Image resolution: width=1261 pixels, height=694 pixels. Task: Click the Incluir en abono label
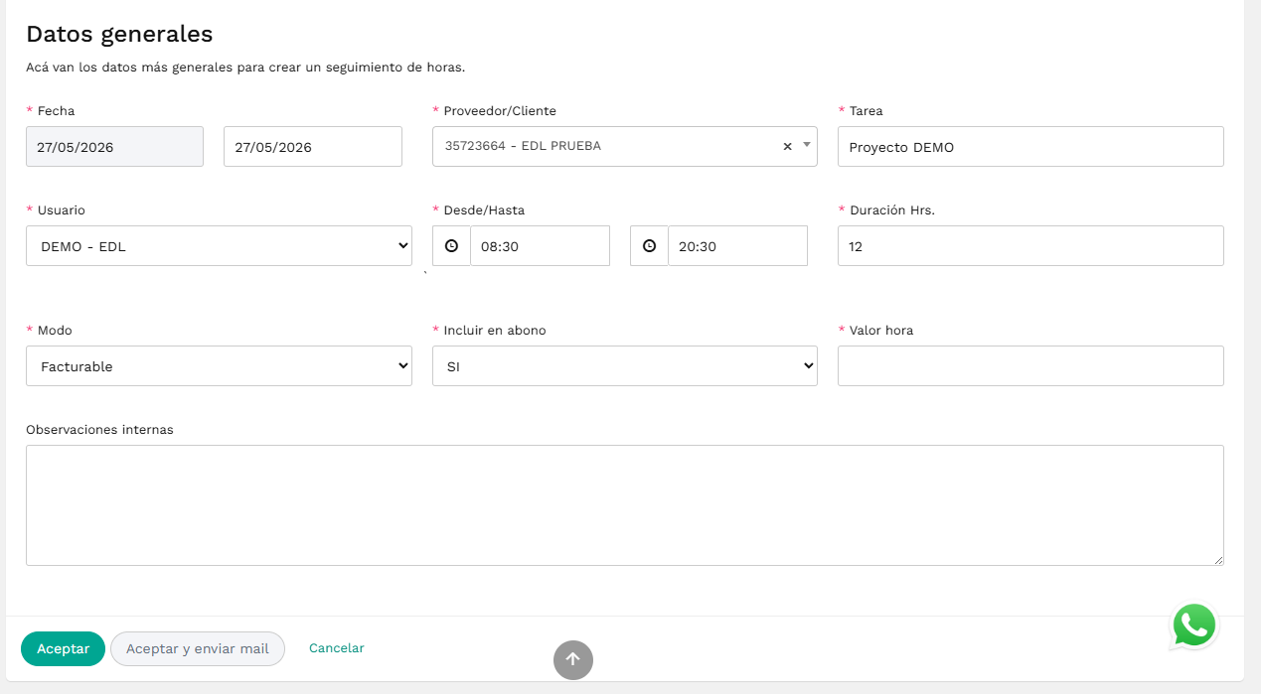click(495, 331)
